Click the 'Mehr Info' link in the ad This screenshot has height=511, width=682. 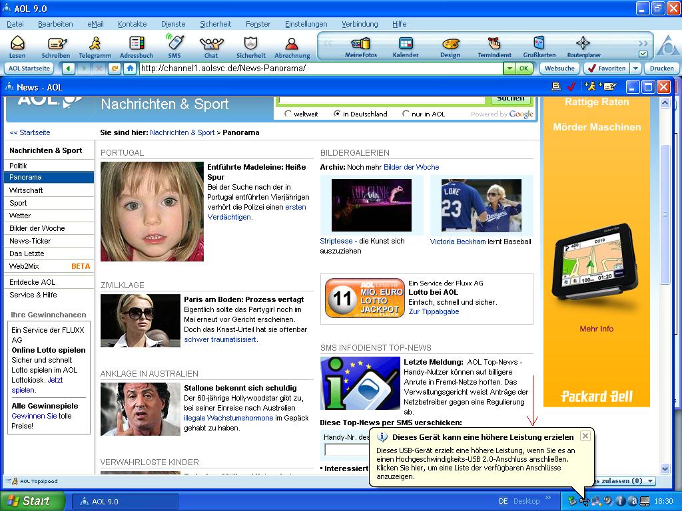click(596, 329)
